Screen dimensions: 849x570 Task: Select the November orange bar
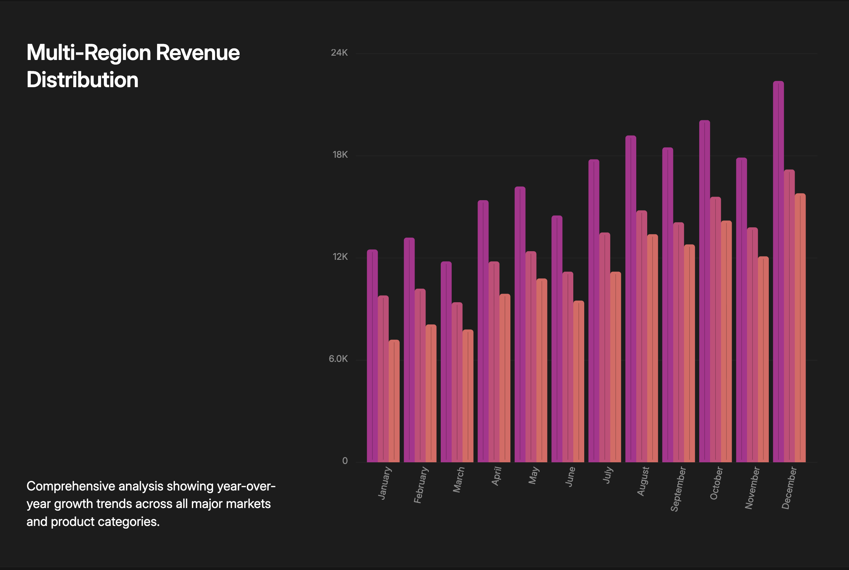click(763, 359)
